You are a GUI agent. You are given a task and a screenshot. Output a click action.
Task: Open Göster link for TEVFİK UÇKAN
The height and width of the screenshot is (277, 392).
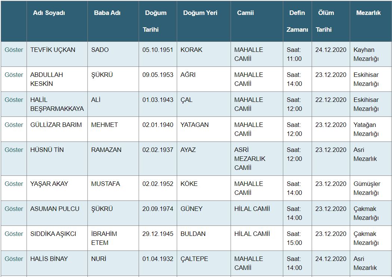[14, 50]
